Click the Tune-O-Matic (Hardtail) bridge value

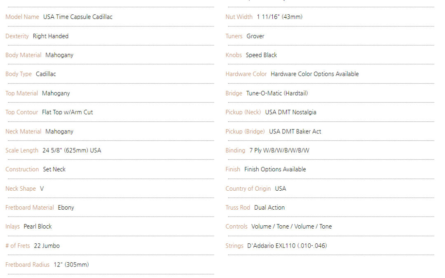click(277, 93)
